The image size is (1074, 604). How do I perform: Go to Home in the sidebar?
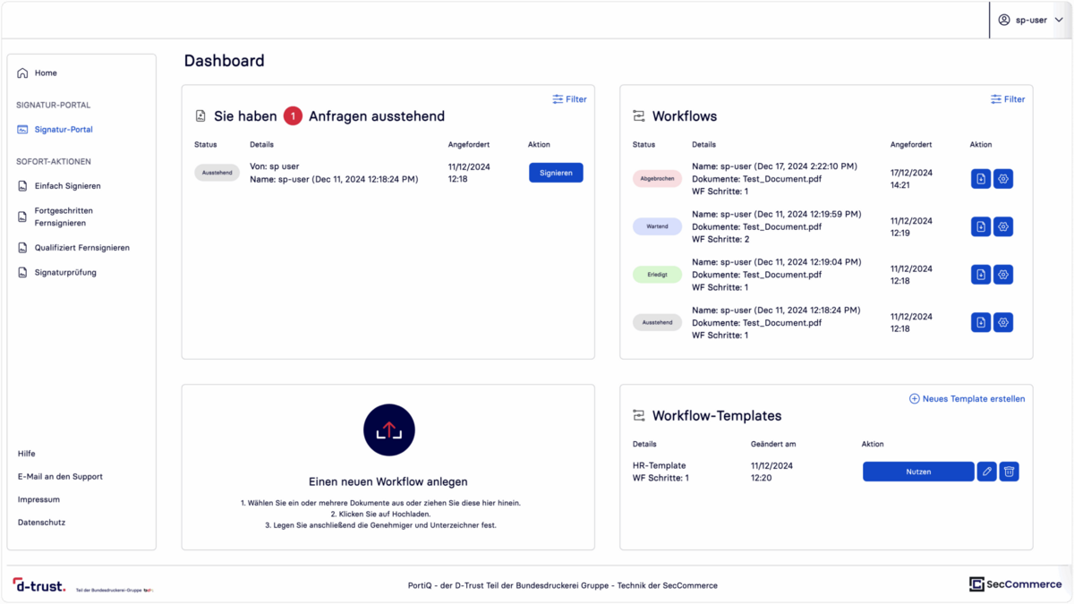[46, 73]
